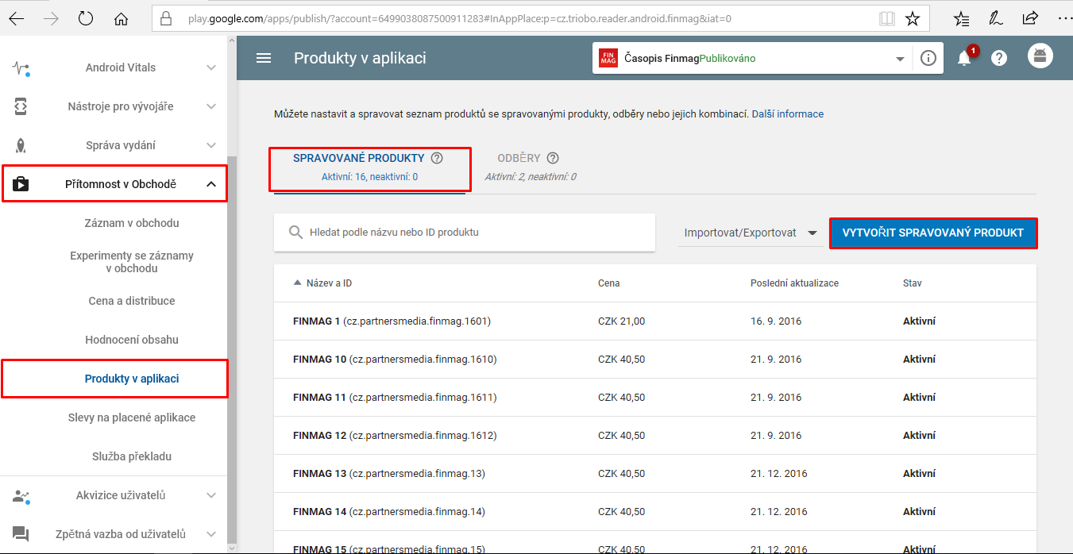The height and width of the screenshot is (554, 1073).
Task: Open Slevy na placené aplikace
Action: click(x=132, y=417)
